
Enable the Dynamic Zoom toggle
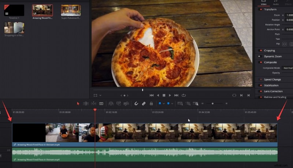pos(260,57)
